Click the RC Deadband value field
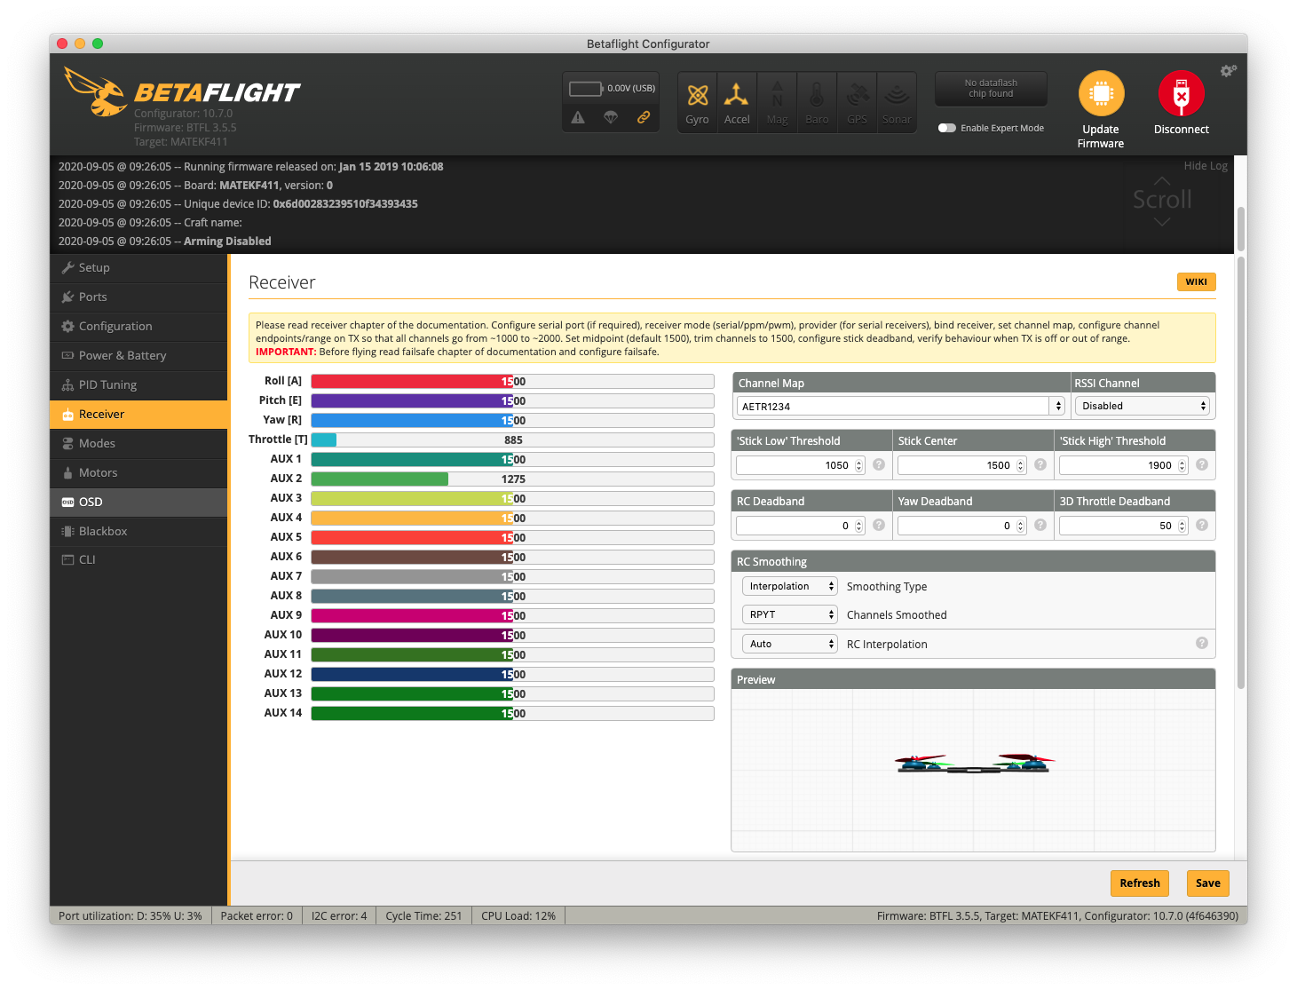The image size is (1297, 990). (800, 526)
